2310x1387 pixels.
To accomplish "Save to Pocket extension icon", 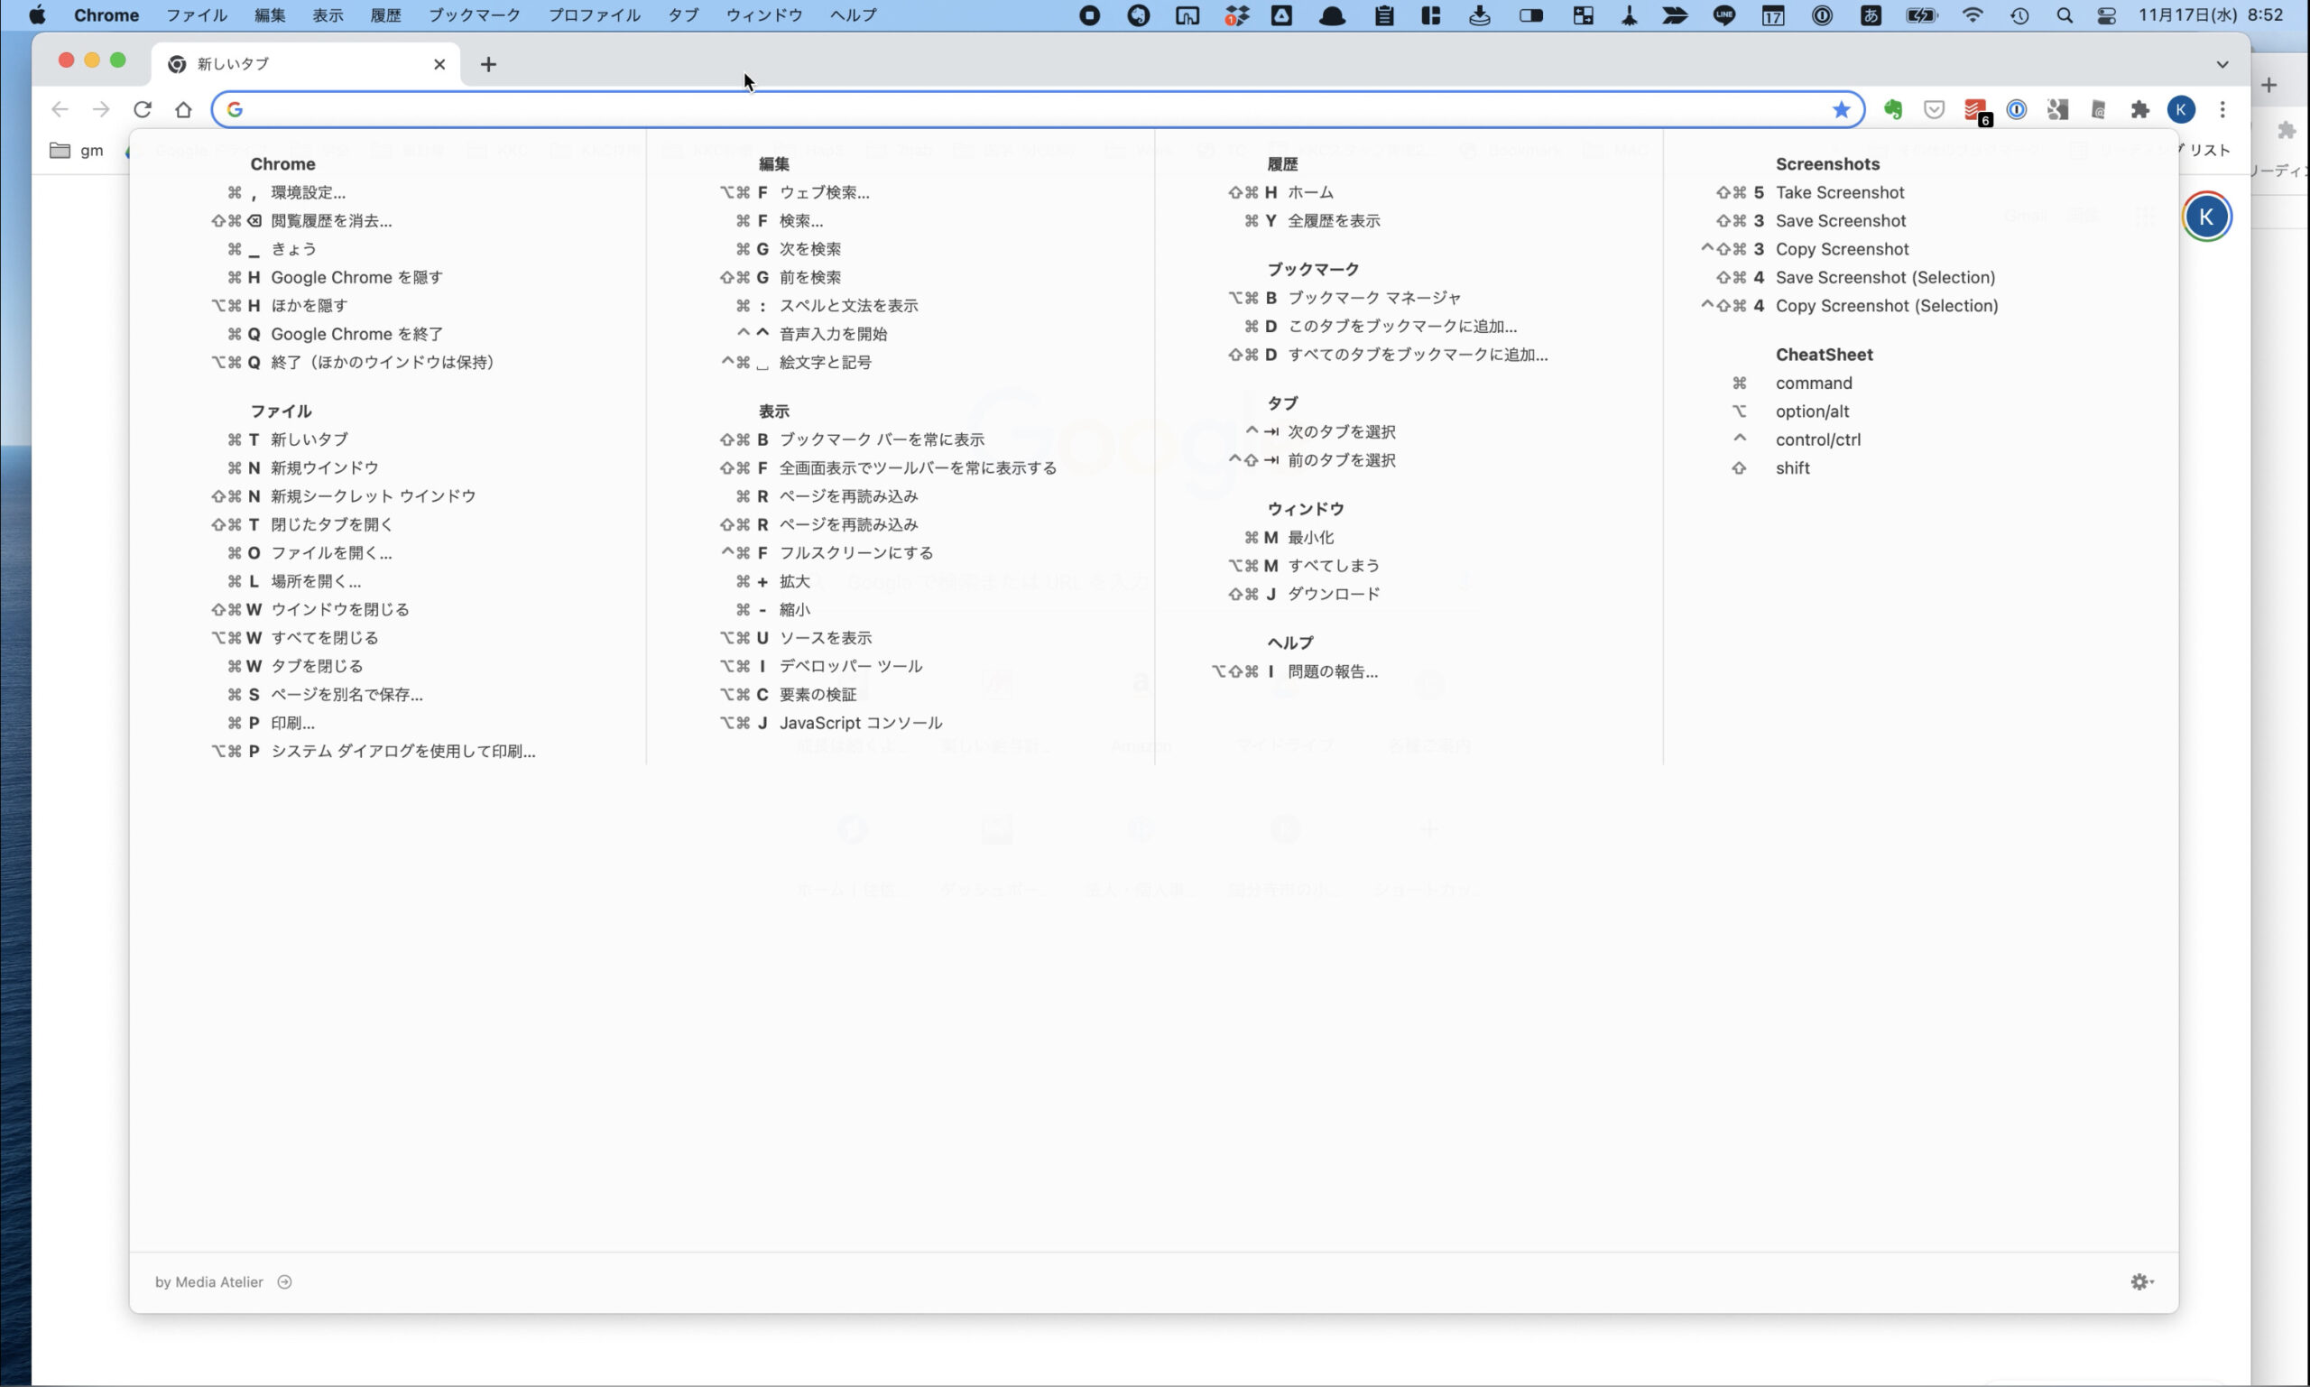I will coord(1935,109).
